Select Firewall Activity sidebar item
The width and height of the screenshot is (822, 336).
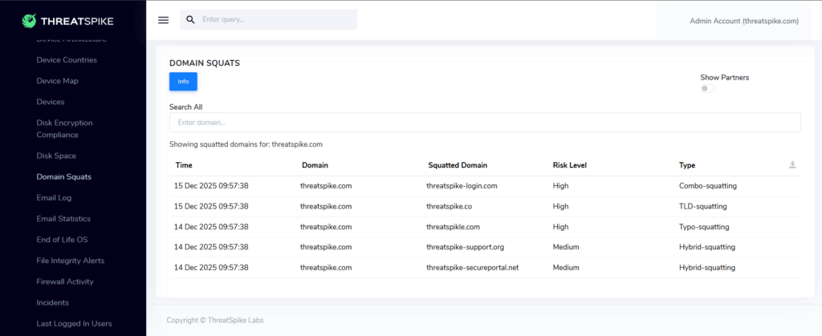(x=65, y=281)
